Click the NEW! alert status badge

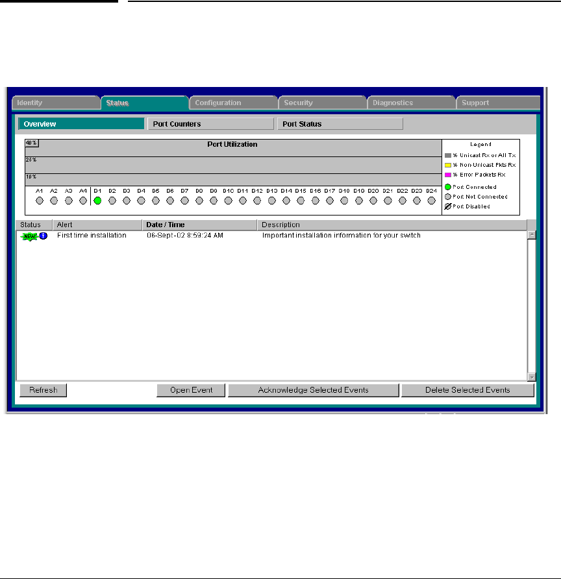pyautogui.click(x=30, y=236)
